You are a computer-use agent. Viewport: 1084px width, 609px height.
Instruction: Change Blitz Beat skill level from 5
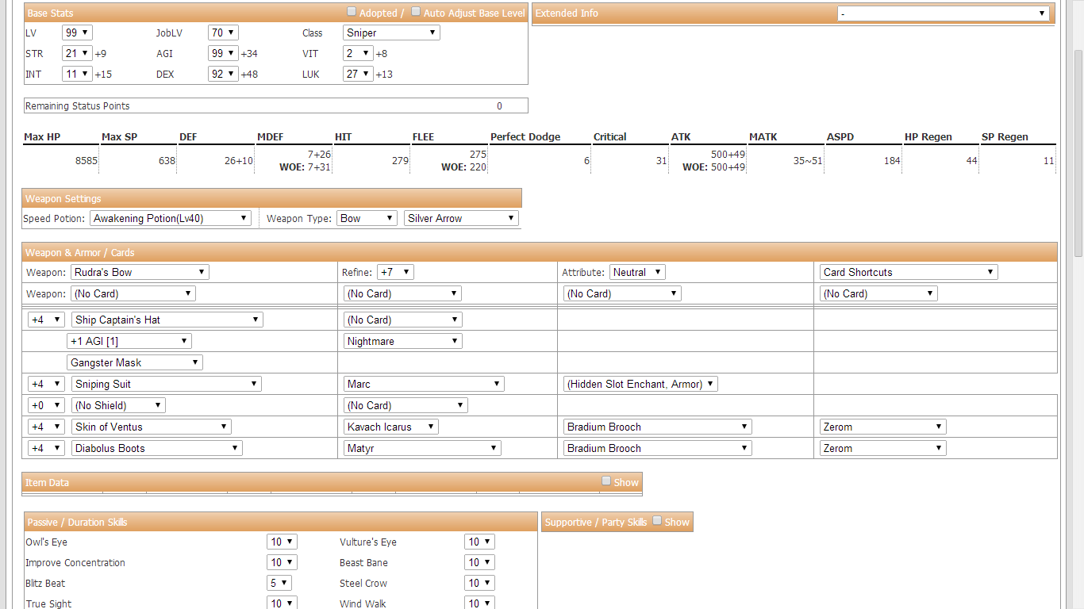coord(279,582)
